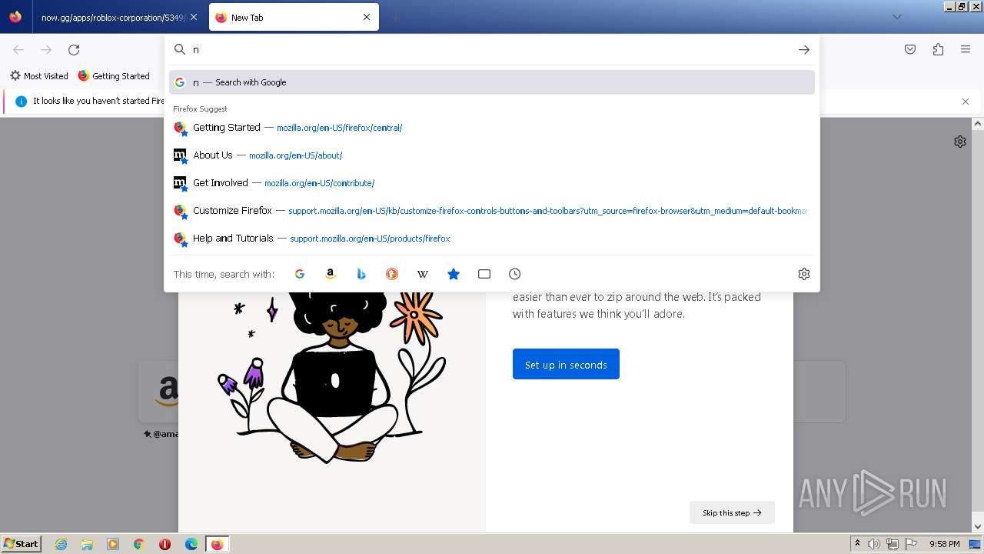
Task: Search this time with Wikipedia icon
Action: coord(423,274)
